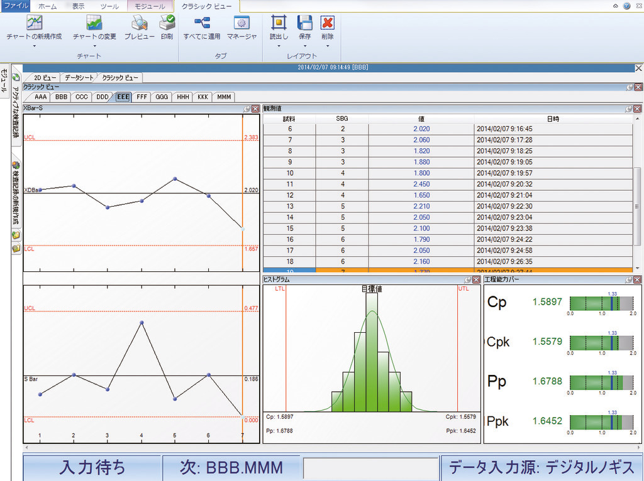Click the empty measurement input field
This screenshot has width=644, height=481.
click(370, 468)
